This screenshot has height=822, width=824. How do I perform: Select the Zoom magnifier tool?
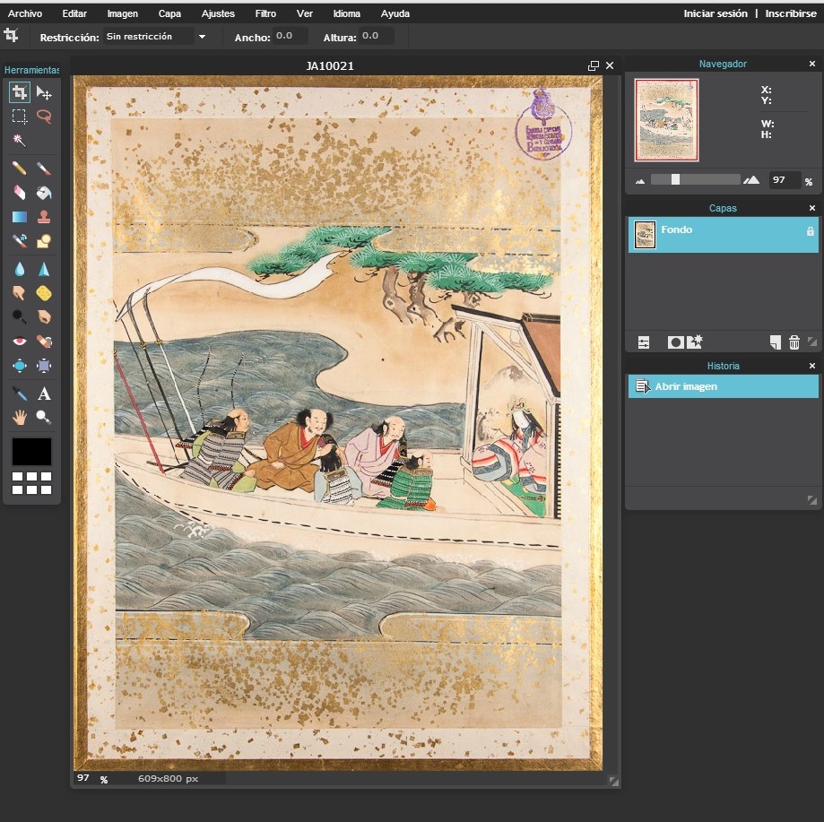coord(44,417)
